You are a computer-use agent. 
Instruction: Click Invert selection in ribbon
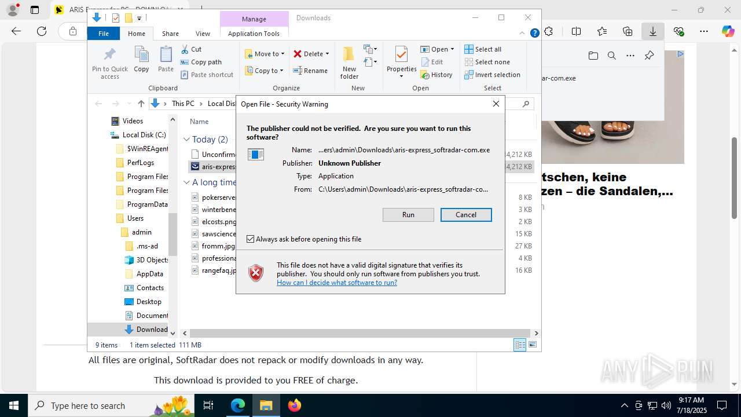492,75
